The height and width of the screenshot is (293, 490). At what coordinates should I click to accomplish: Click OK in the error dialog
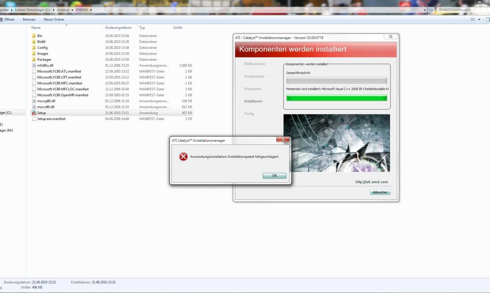coord(274,175)
